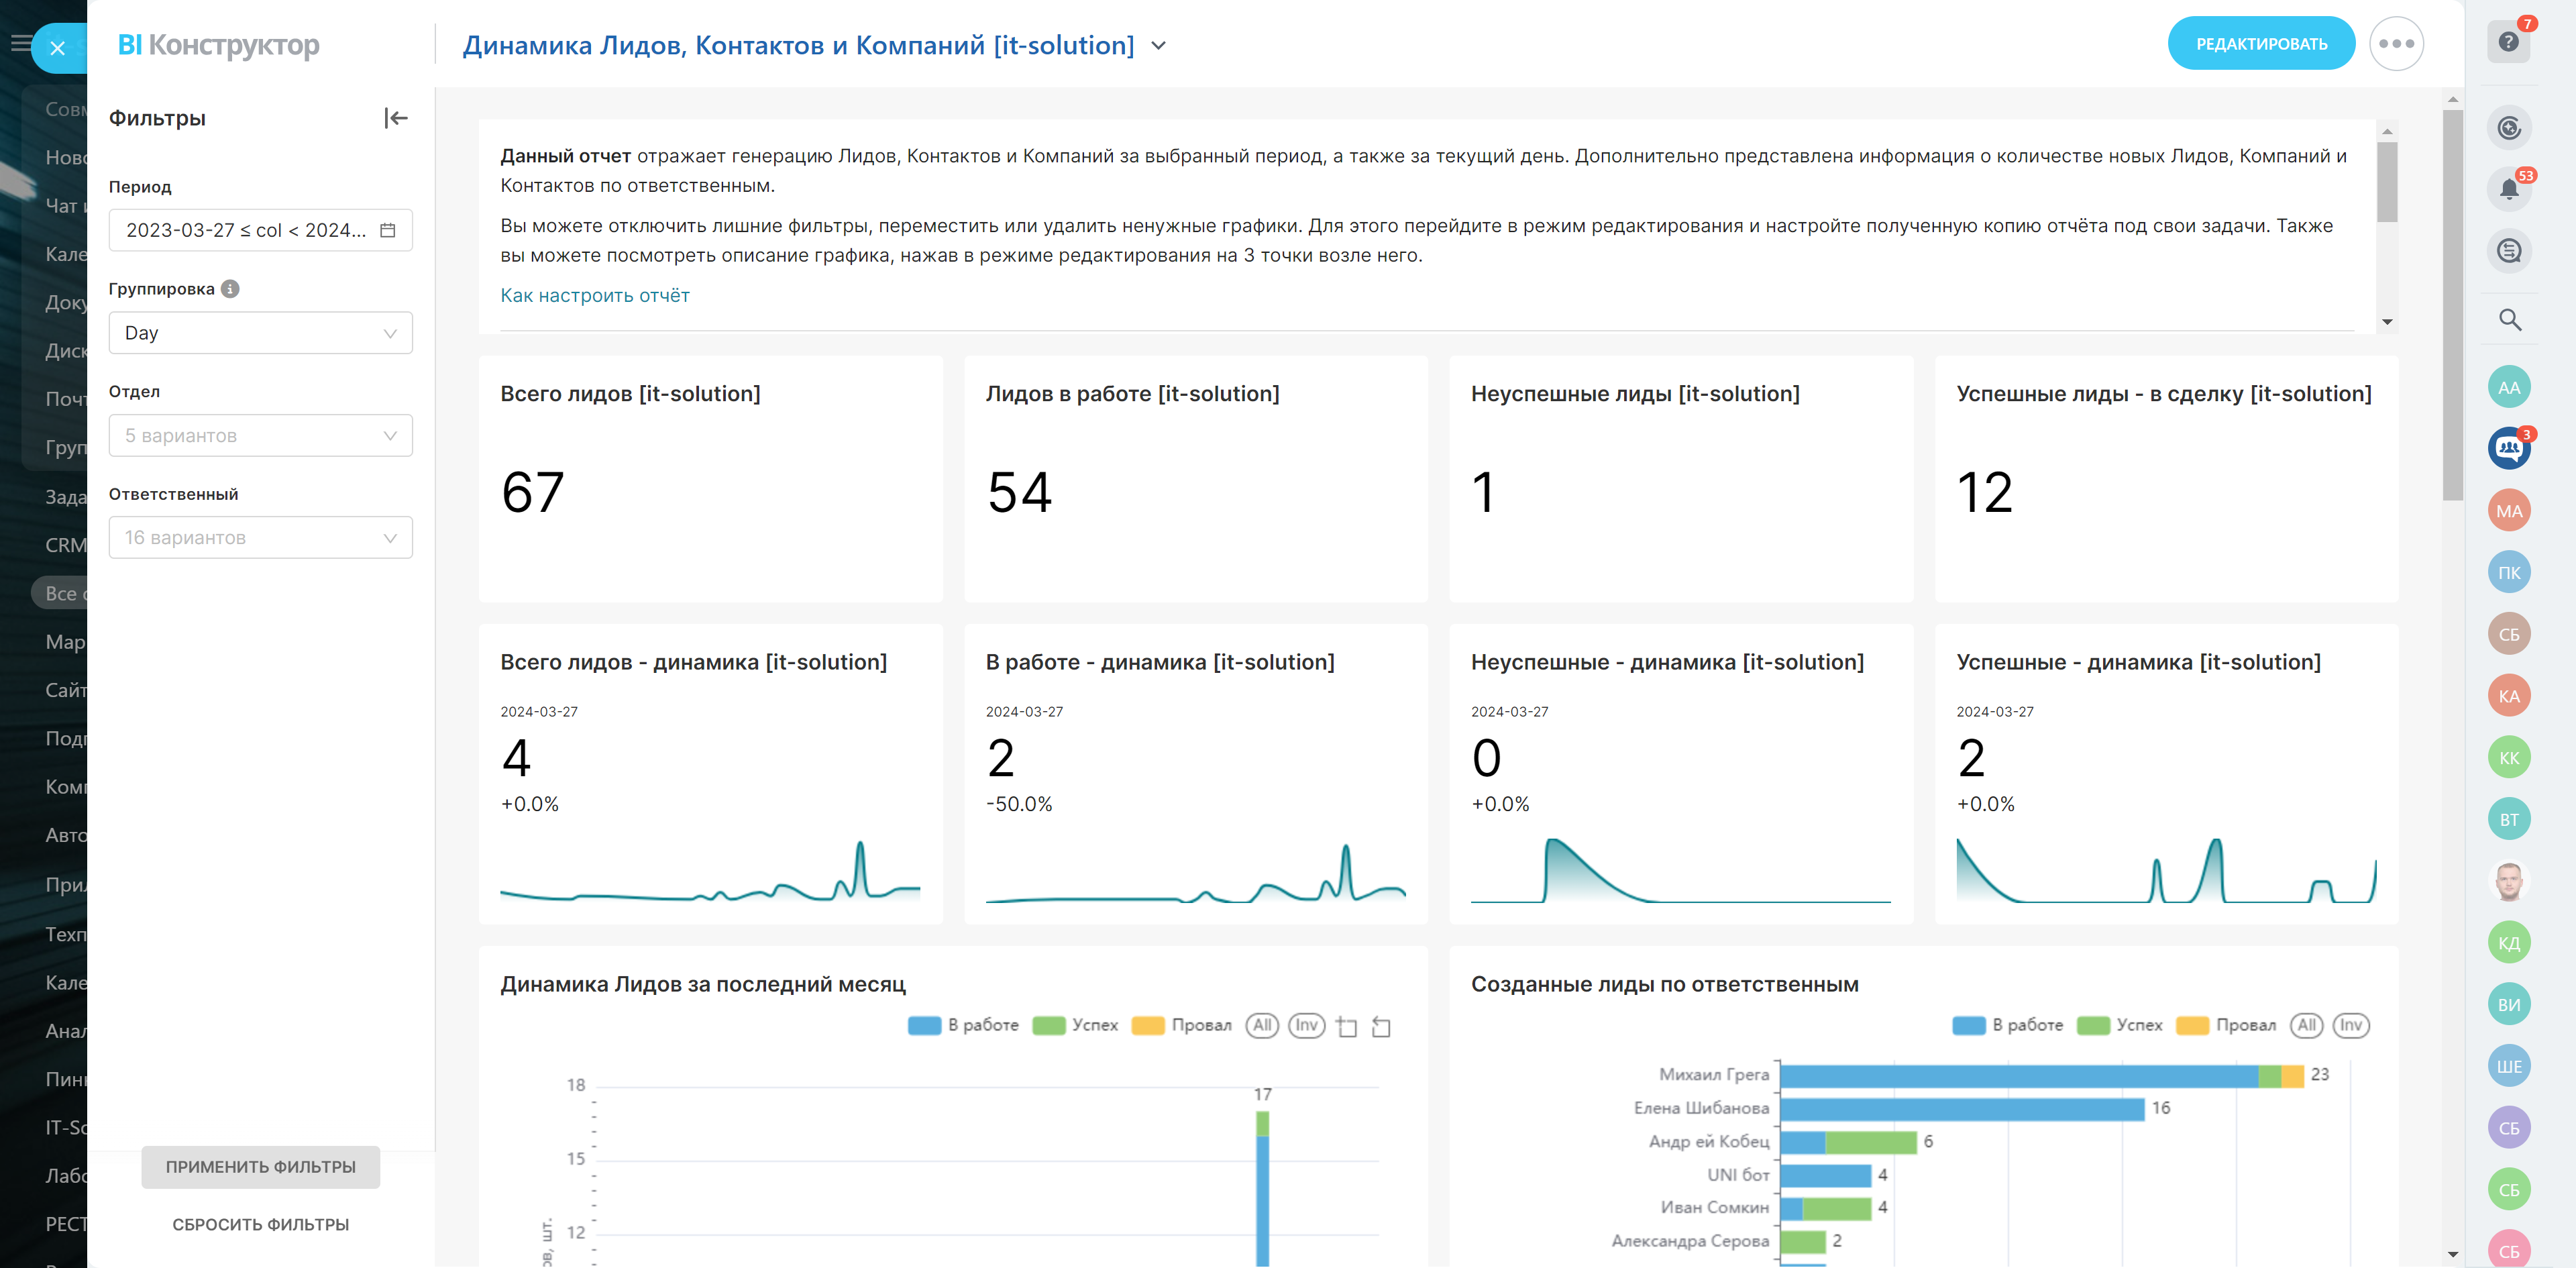The image size is (2576, 1268).
Task: Open the Как настроить отчёт link
Action: [x=594, y=295]
